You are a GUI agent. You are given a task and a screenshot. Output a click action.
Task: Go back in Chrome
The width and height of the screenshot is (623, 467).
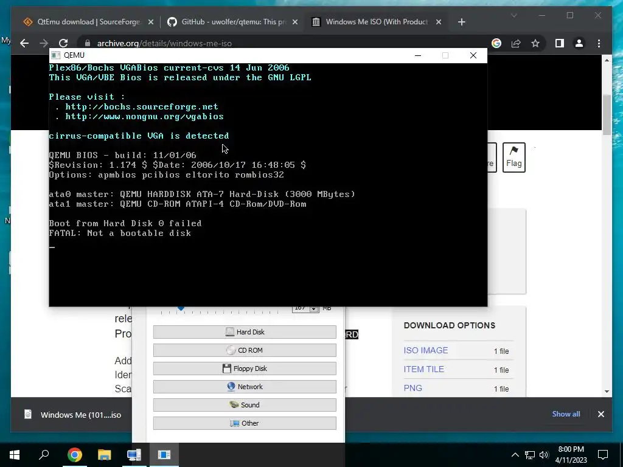[24, 43]
